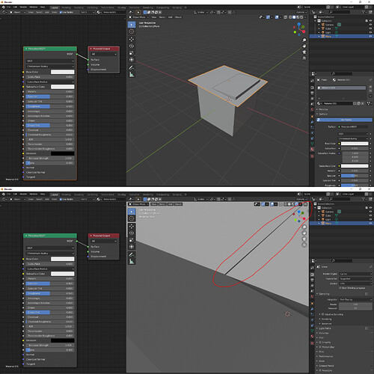Hide Cube with eye icon in the top window's outliner
Image resolution: width=374 pixels, height=374 pixels.
370,28
